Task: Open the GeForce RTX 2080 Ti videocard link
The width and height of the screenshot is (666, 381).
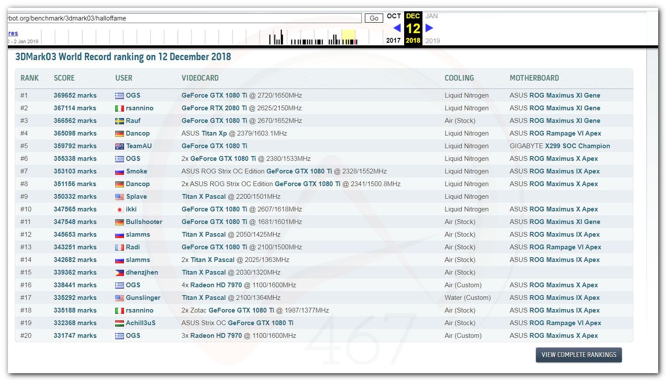Action: pyautogui.click(x=214, y=108)
